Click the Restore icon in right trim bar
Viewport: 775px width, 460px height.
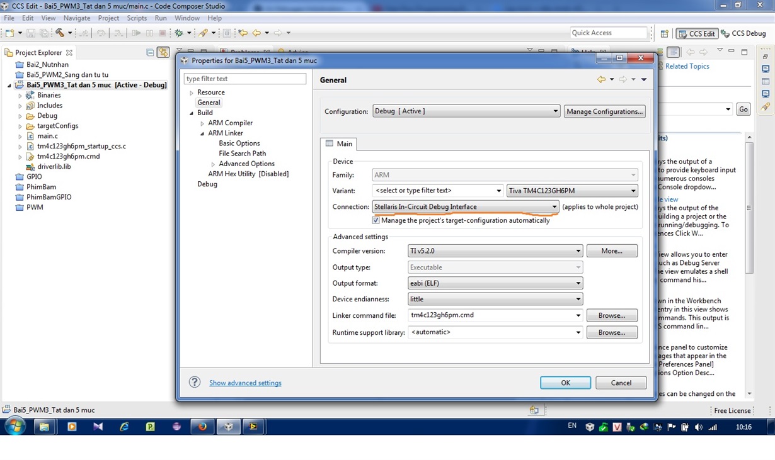pos(766,56)
